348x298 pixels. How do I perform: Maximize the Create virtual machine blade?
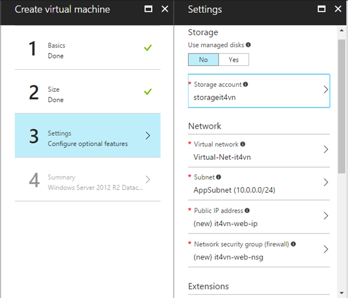[148, 9]
